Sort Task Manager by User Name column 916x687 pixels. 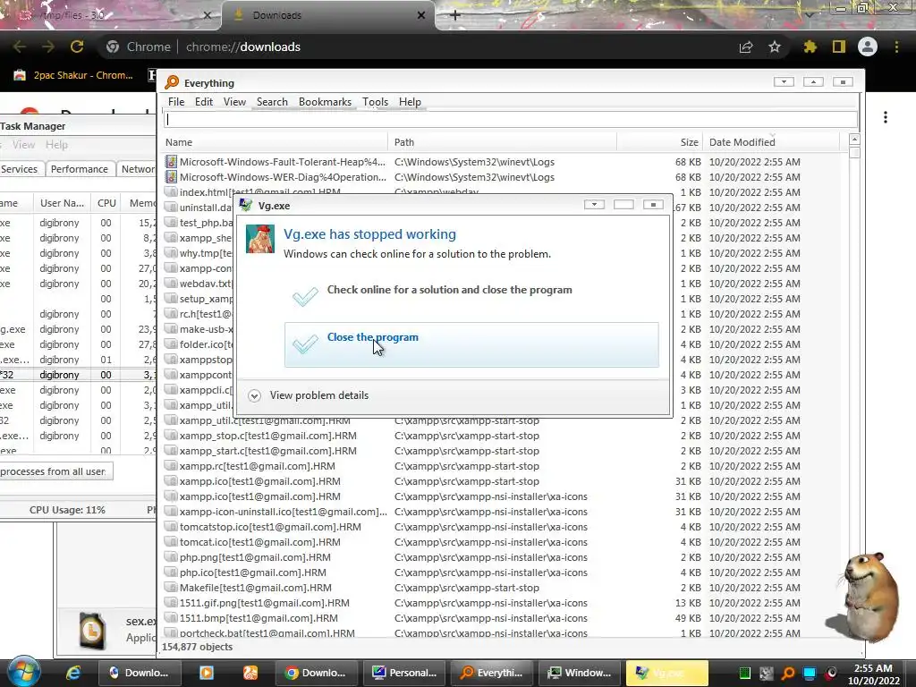click(62, 203)
